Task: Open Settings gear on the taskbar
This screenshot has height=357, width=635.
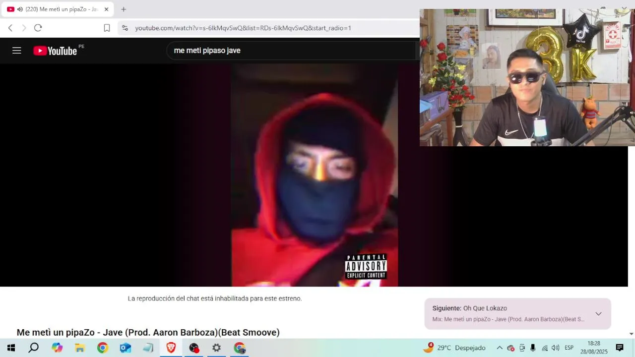Action: [x=217, y=348]
